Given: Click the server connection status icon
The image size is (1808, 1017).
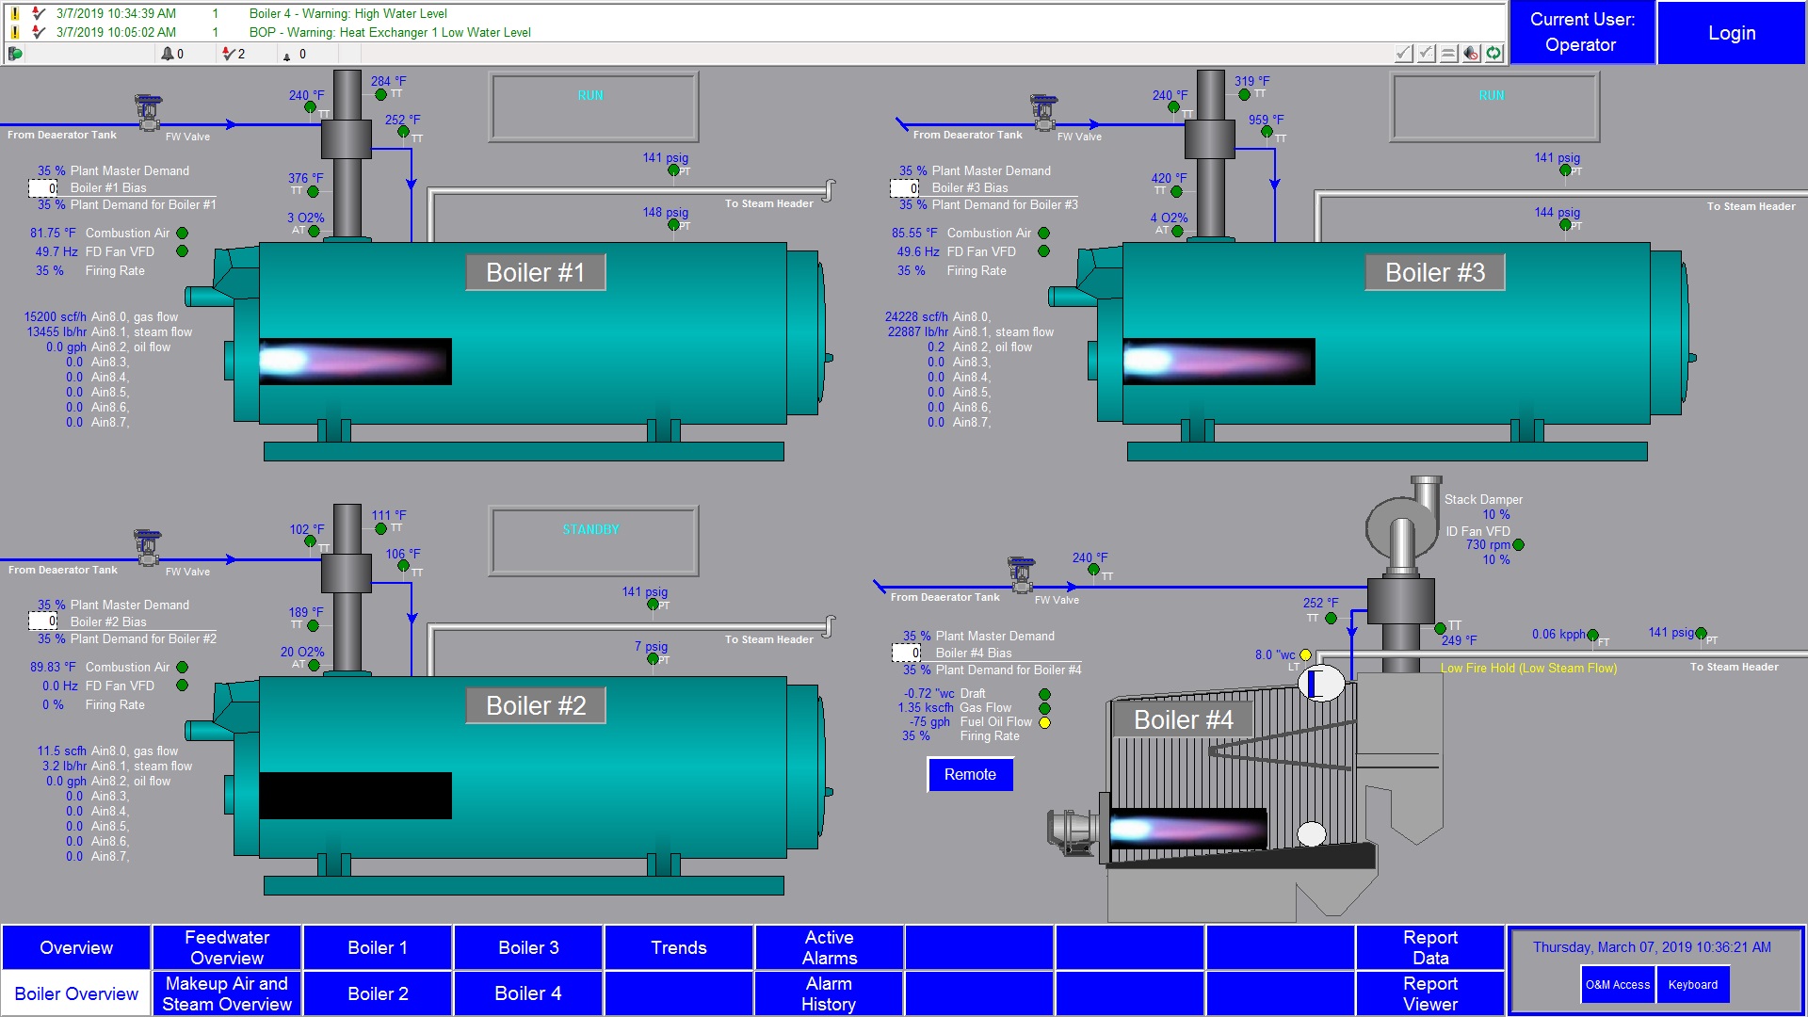Looking at the screenshot, I should [x=15, y=54].
